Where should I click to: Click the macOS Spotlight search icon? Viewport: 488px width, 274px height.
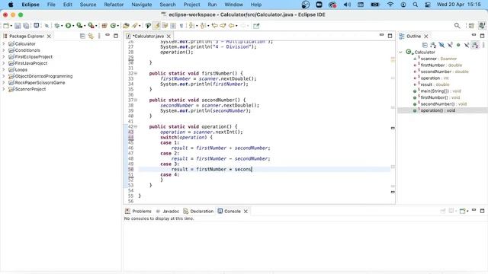point(415,5)
